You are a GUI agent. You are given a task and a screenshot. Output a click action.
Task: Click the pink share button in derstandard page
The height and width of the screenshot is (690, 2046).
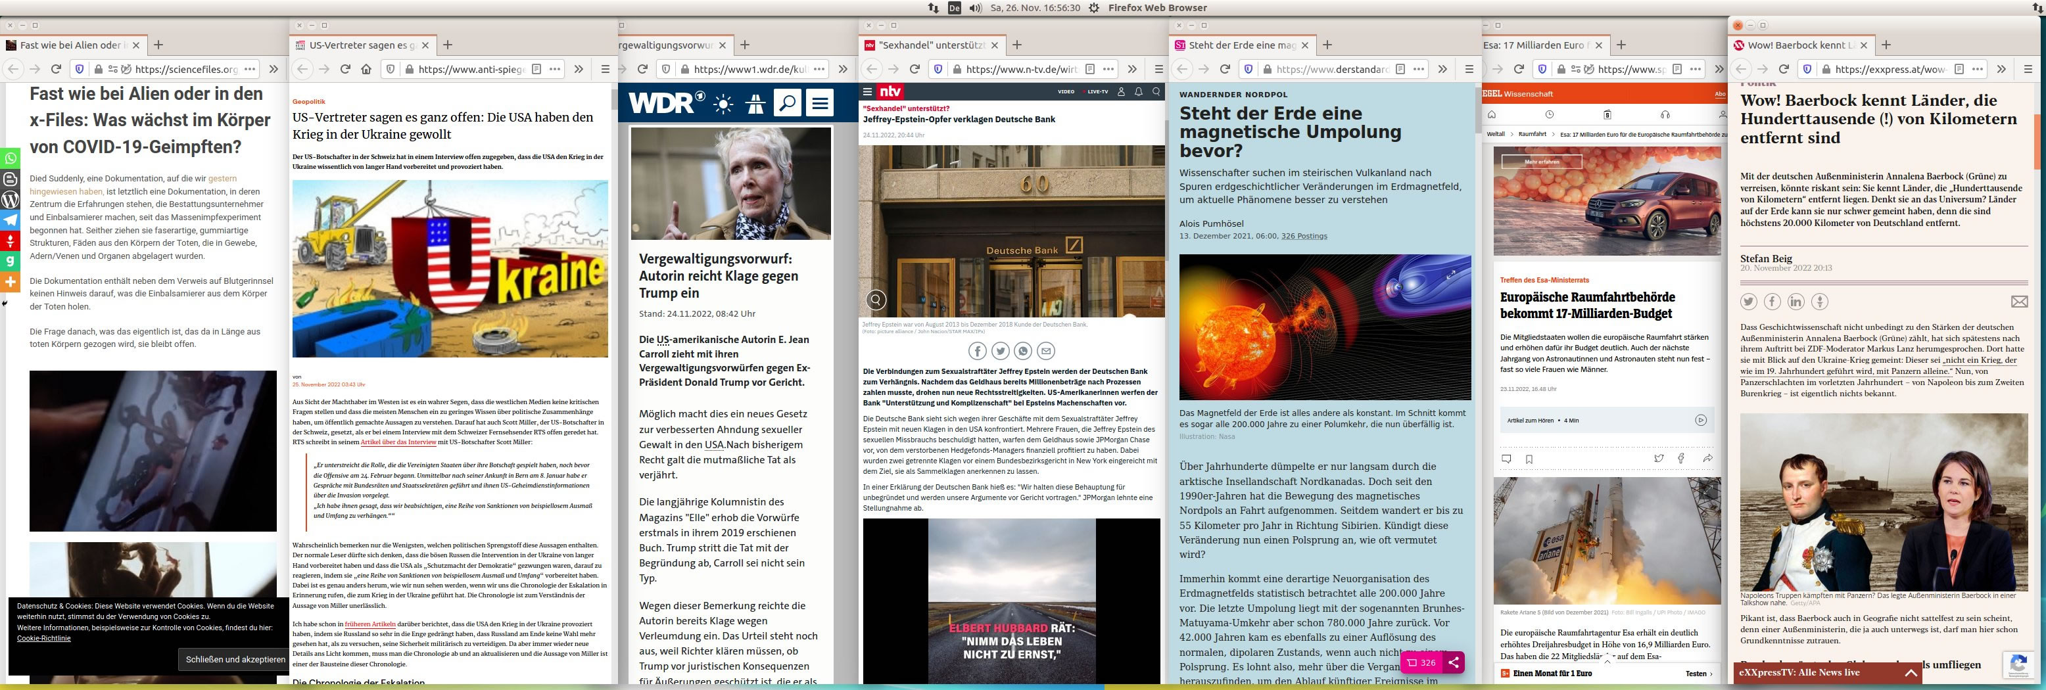1453,662
